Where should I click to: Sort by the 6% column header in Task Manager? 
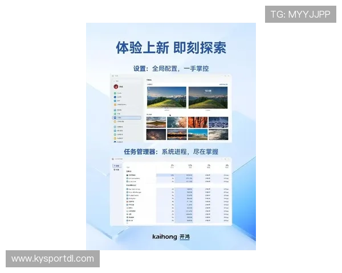226,166
